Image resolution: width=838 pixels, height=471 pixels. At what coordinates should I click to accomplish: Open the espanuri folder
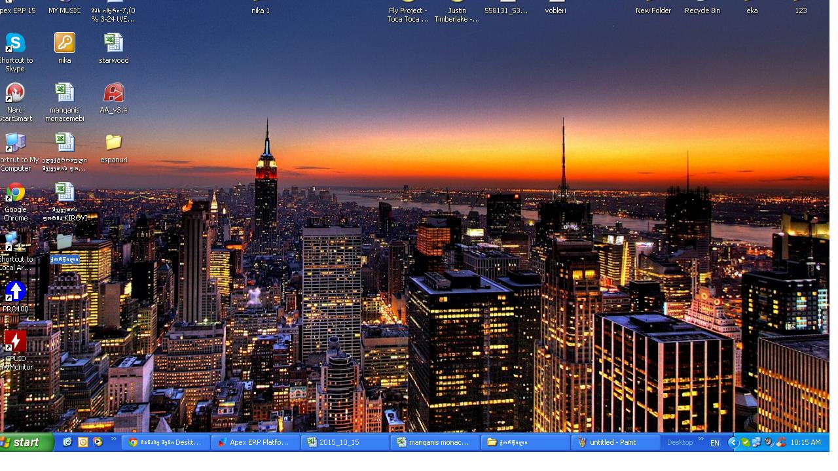pos(113,143)
